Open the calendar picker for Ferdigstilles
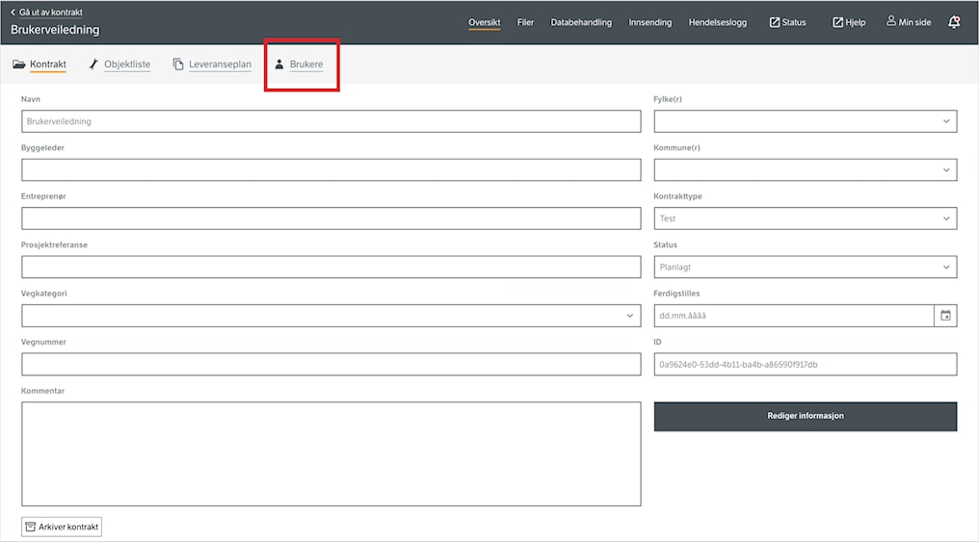This screenshot has width=979, height=542. click(x=945, y=316)
